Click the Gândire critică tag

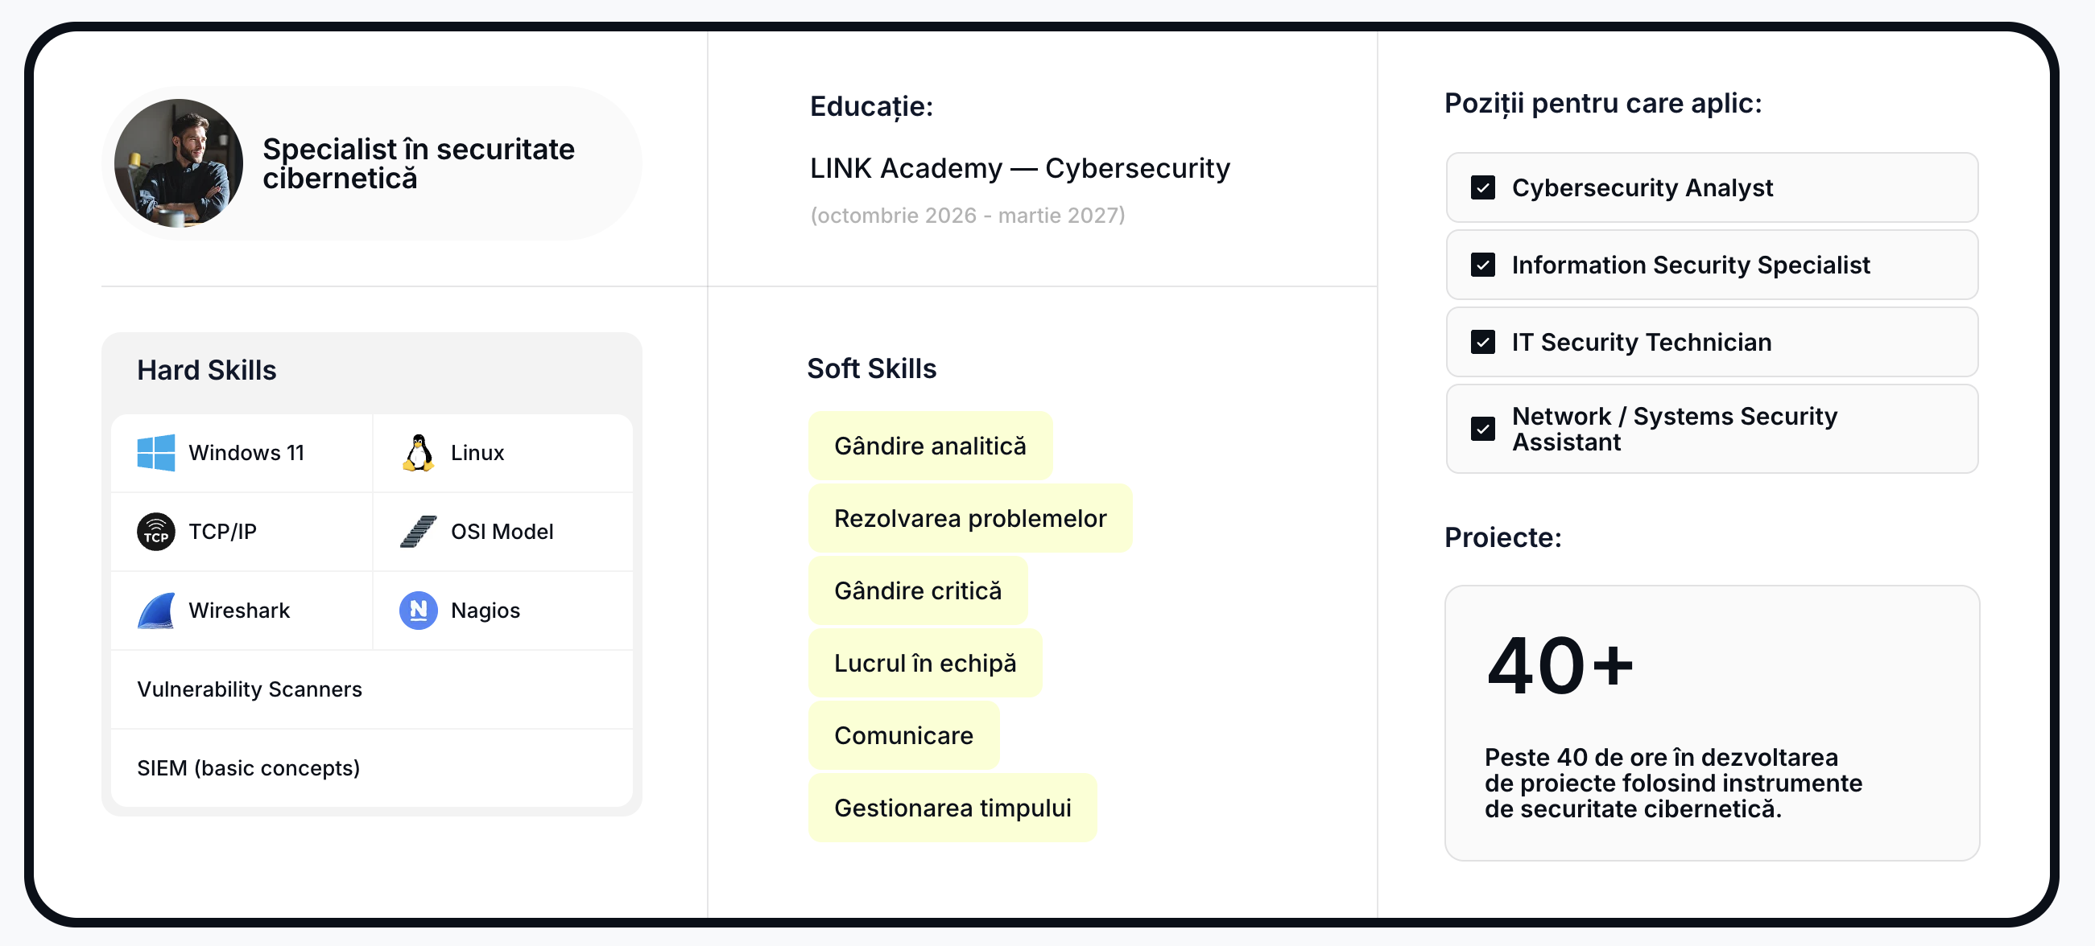click(x=917, y=590)
